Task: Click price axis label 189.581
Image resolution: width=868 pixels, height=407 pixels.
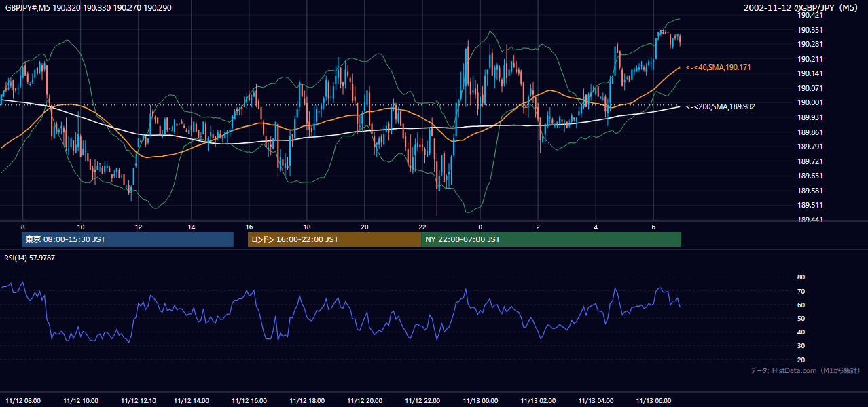Action: coord(810,191)
